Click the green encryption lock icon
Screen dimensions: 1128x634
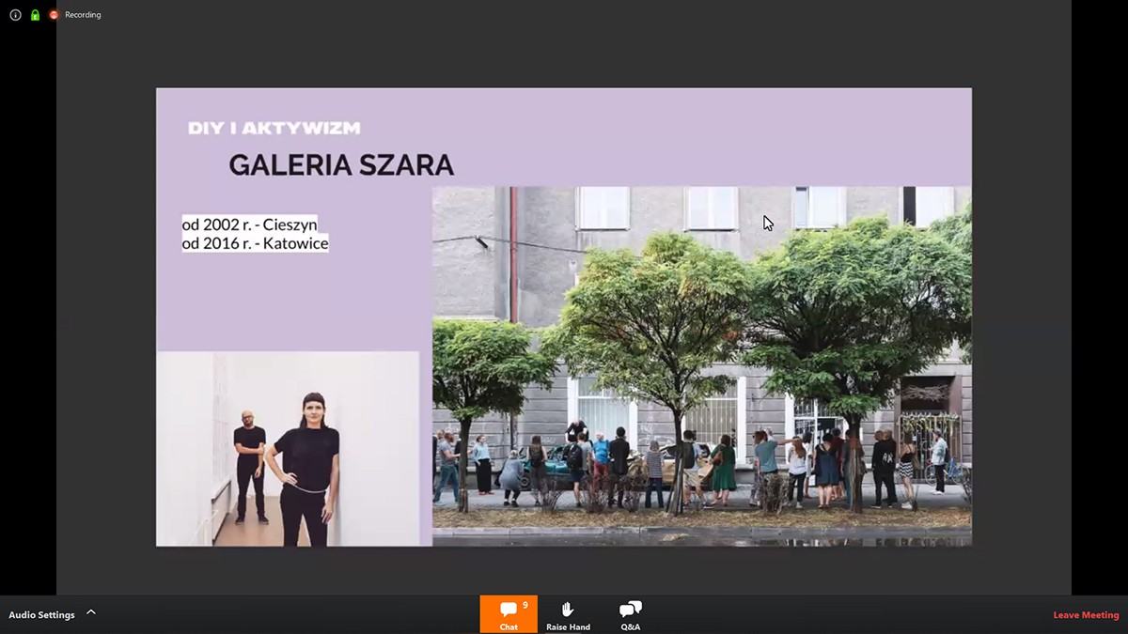click(x=35, y=15)
